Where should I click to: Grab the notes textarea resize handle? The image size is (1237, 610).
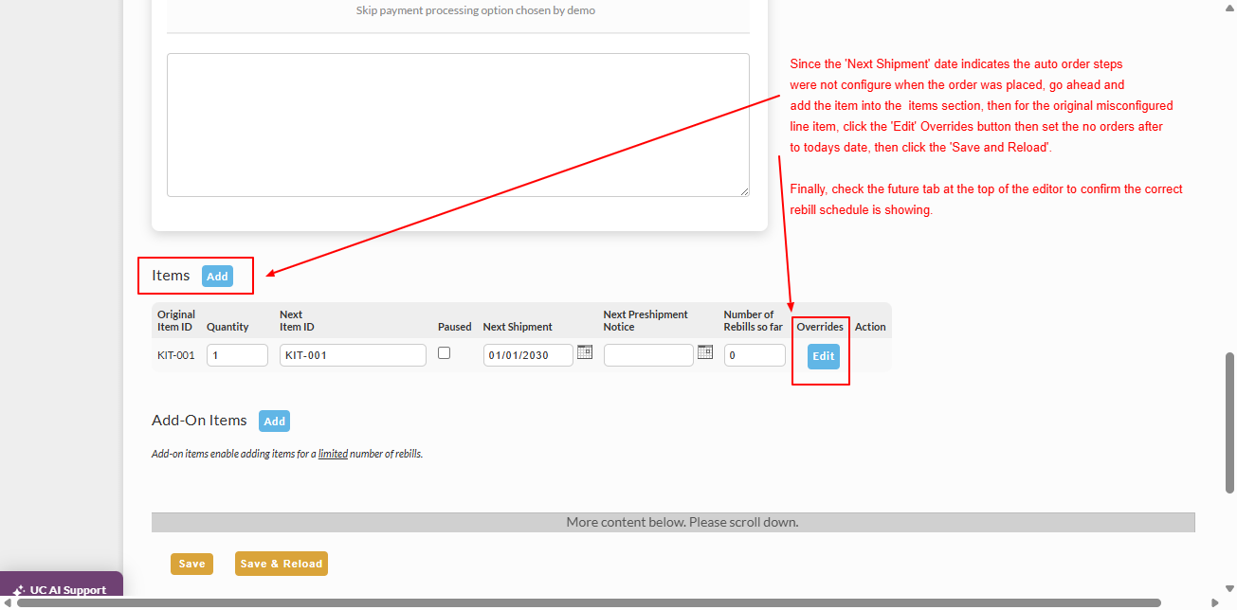point(744,191)
